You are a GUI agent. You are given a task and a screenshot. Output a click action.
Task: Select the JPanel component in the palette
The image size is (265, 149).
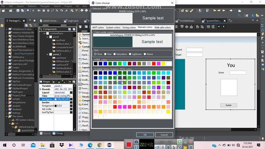tap(84, 50)
